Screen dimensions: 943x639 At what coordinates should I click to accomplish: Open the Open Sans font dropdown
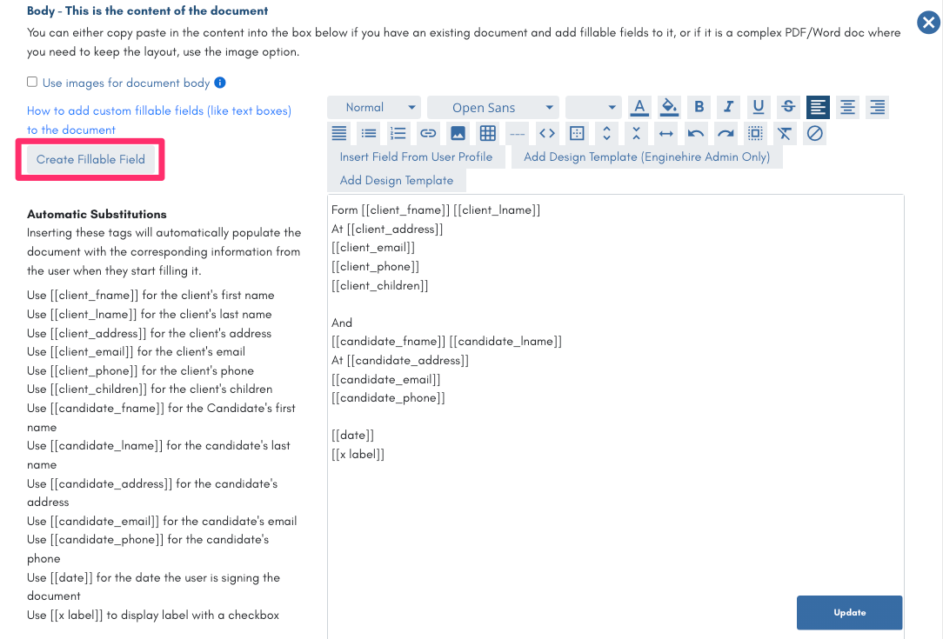click(492, 107)
